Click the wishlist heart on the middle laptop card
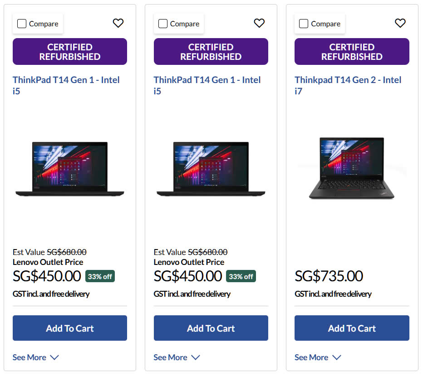Viewport: 423px width, 377px height. pyautogui.click(x=259, y=23)
